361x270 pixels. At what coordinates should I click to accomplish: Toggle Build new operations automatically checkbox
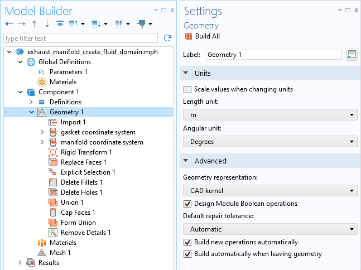coord(187,243)
